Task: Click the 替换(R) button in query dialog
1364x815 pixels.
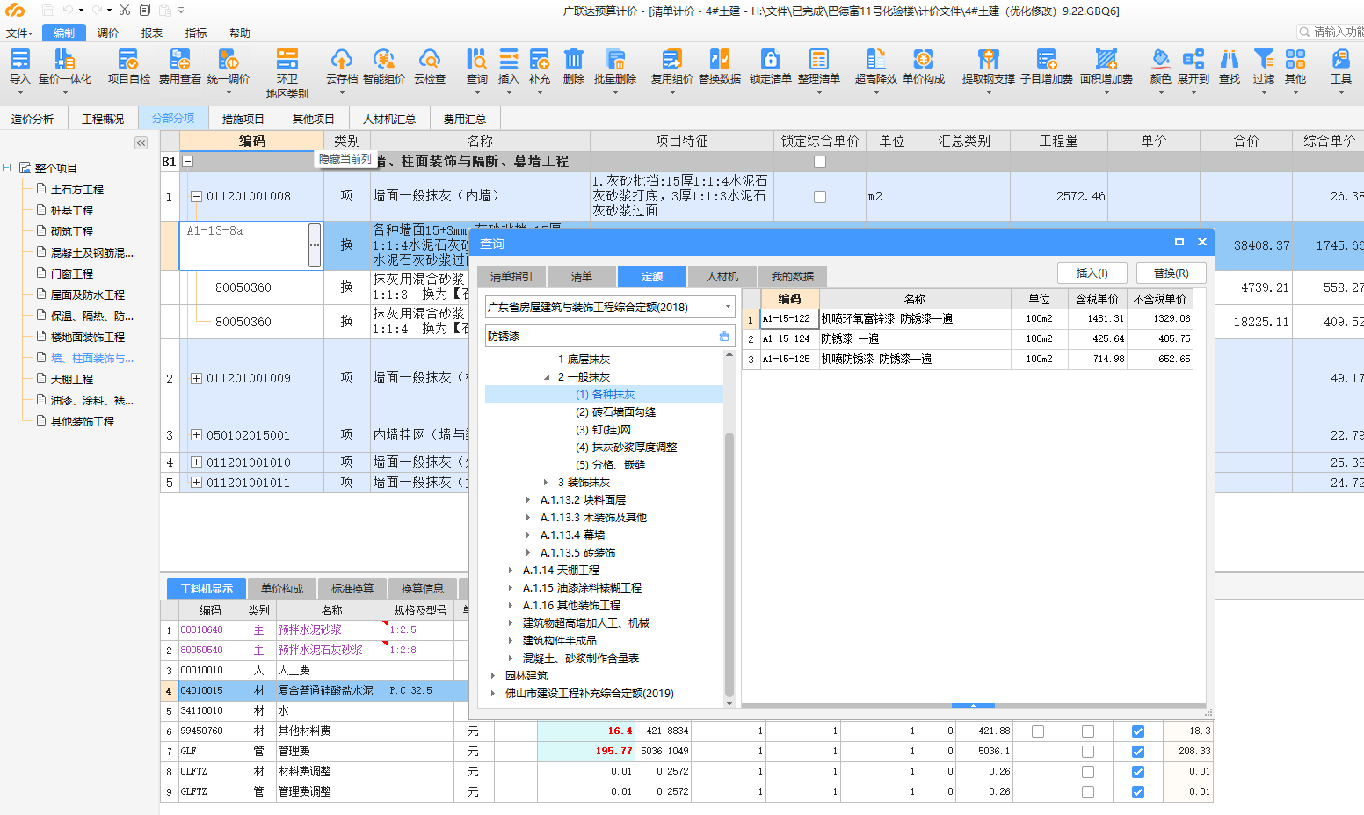Action: pos(1171,273)
